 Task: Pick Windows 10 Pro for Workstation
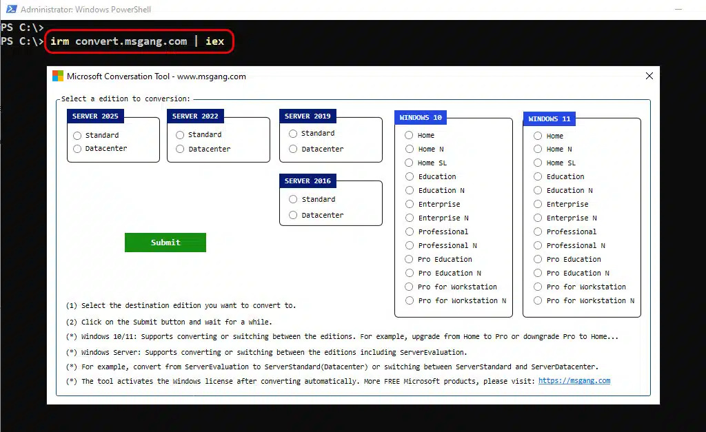coord(410,287)
